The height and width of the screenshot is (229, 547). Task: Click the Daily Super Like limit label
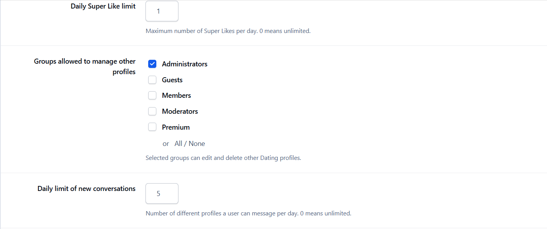coord(103,6)
